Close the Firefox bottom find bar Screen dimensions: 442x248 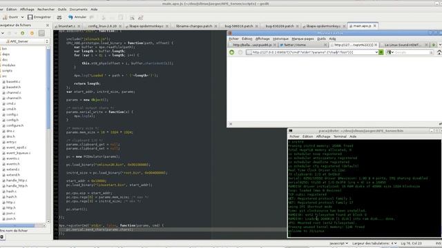[x=231, y=124]
